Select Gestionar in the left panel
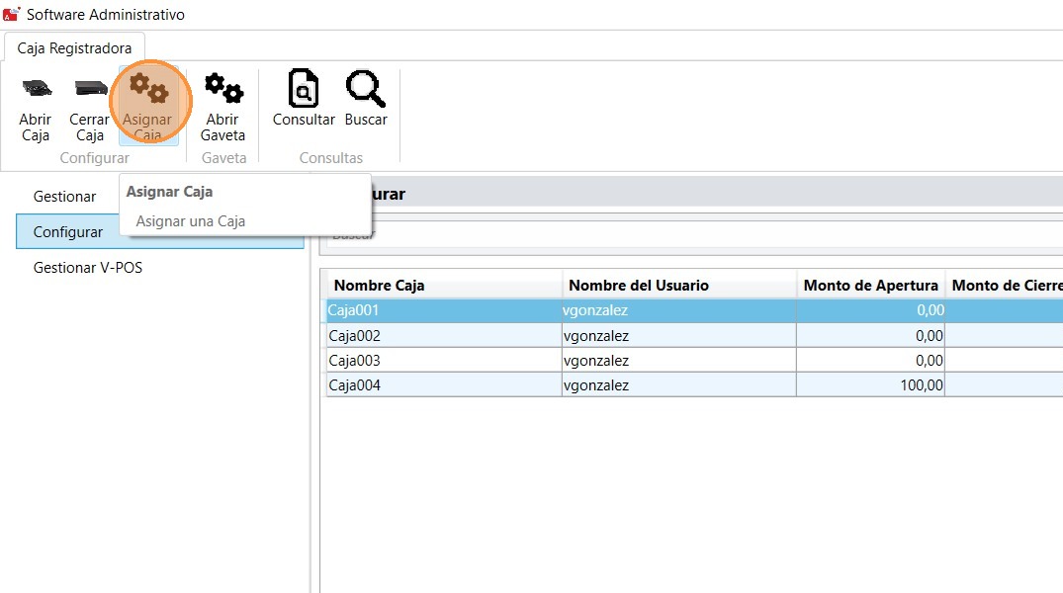This screenshot has width=1063, height=593. 65,197
